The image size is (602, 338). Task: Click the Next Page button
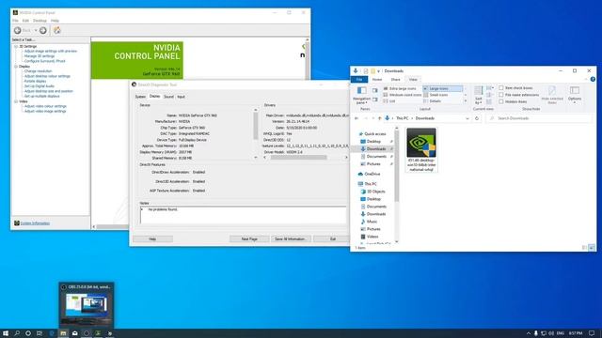[249, 238]
